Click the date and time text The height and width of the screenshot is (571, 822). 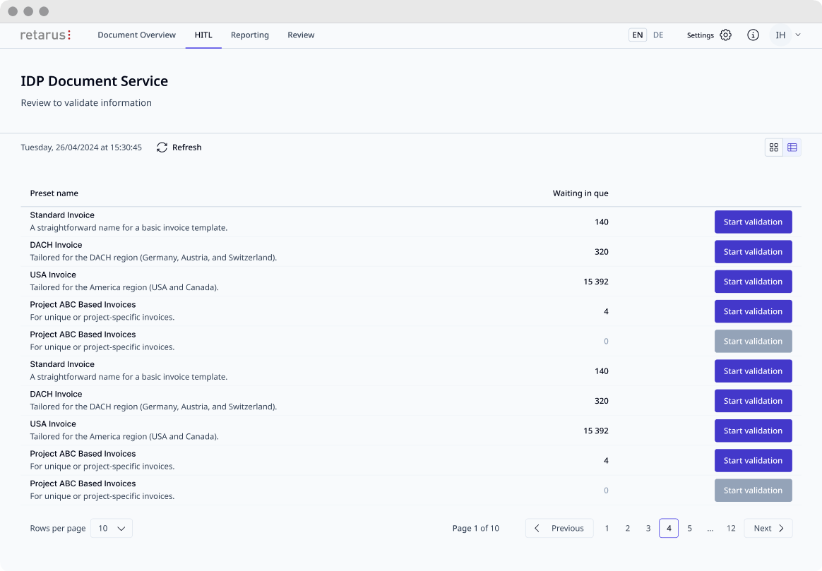tap(81, 148)
